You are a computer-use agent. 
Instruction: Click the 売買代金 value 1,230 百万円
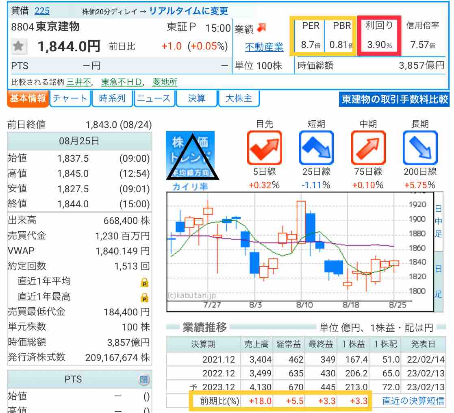pyautogui.click(x=122, y=236)
